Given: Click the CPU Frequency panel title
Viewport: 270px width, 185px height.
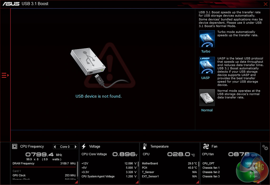Looking at the screenshot, I should [32, 147].
